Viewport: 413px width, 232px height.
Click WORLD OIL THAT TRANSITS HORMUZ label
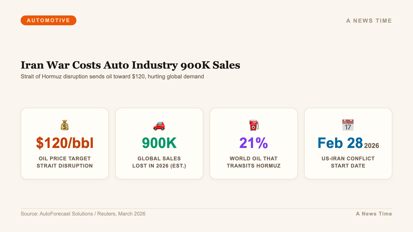coord(254,162)
